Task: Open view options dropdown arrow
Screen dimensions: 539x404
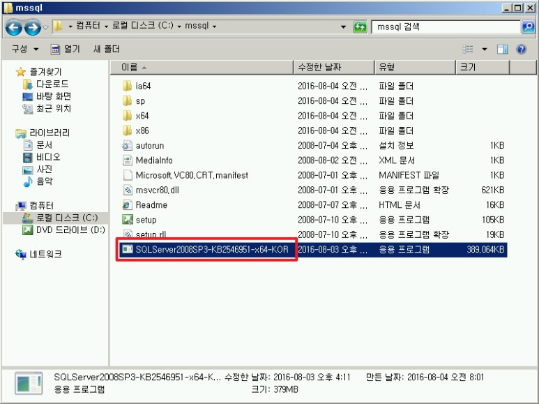Action: coord(485,50)
